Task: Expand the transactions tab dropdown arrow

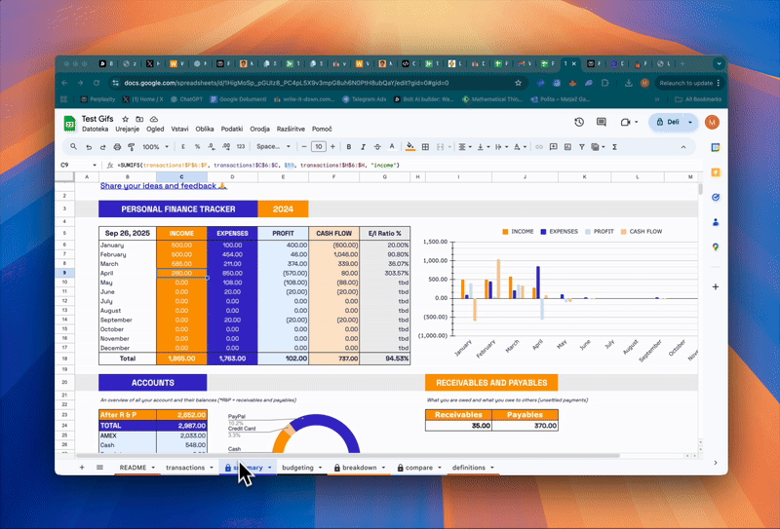Action: (212, 468)
